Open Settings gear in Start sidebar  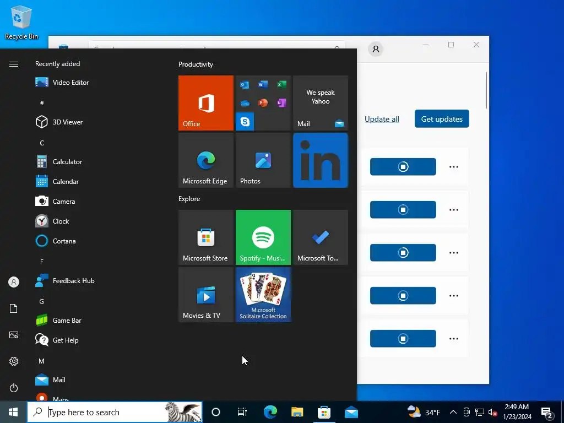pyautogui.click(x=14, y=361)
